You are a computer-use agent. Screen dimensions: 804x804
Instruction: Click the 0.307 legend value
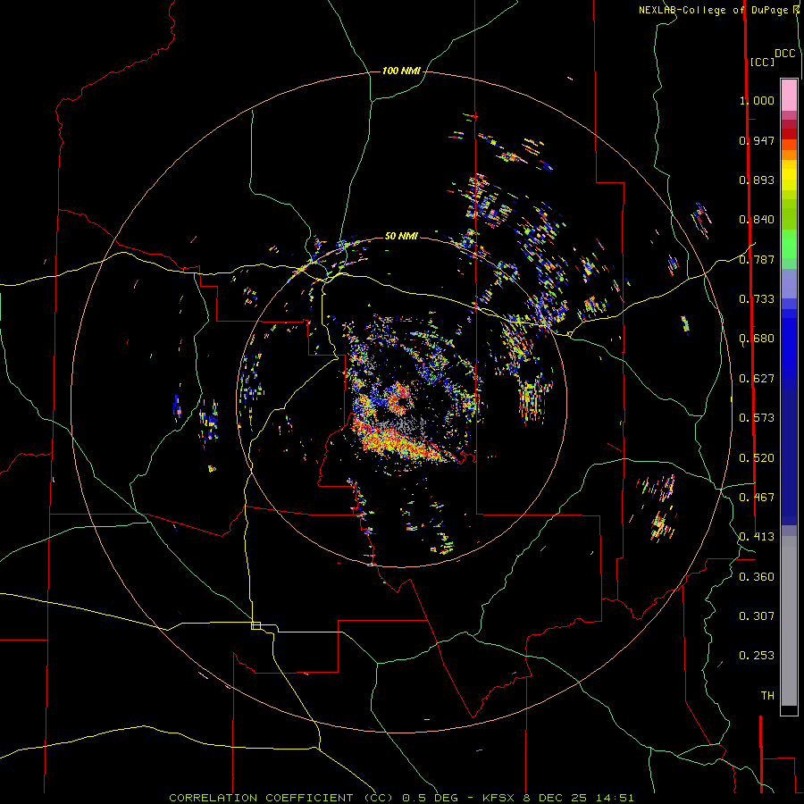tap(757, 616)
